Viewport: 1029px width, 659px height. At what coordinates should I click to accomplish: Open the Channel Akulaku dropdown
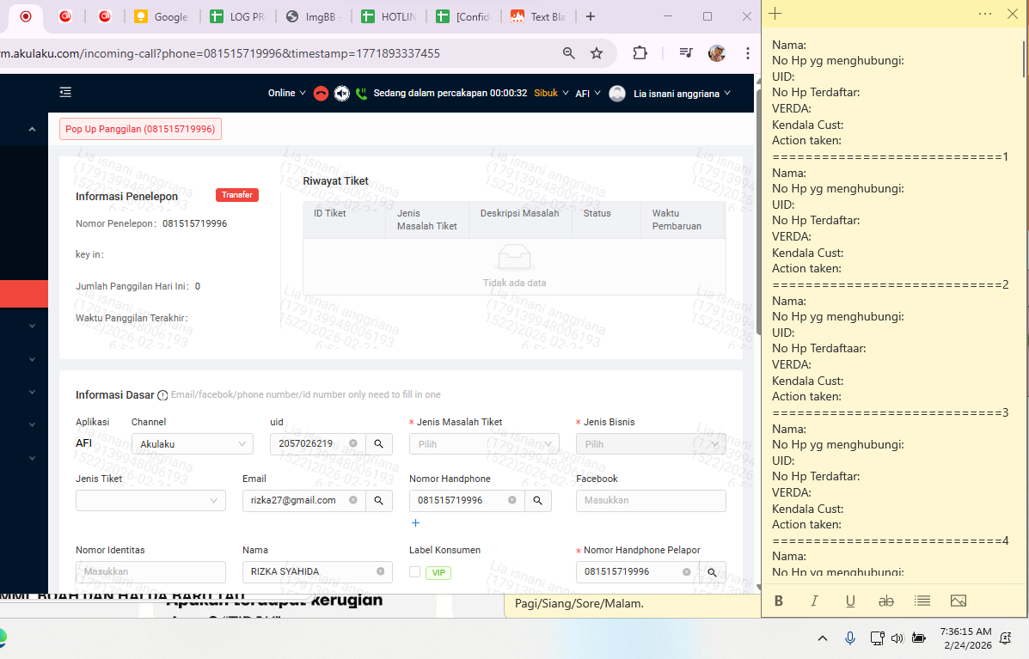[x=193, y=444]
